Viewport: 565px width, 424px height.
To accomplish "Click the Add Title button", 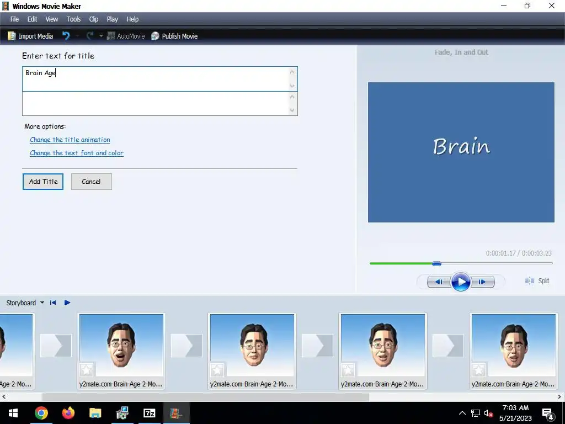I will pos(43,181).
